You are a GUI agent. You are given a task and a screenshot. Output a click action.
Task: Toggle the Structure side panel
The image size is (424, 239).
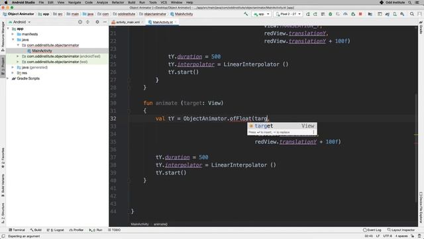pyautogui.click(x=3, y=213)
